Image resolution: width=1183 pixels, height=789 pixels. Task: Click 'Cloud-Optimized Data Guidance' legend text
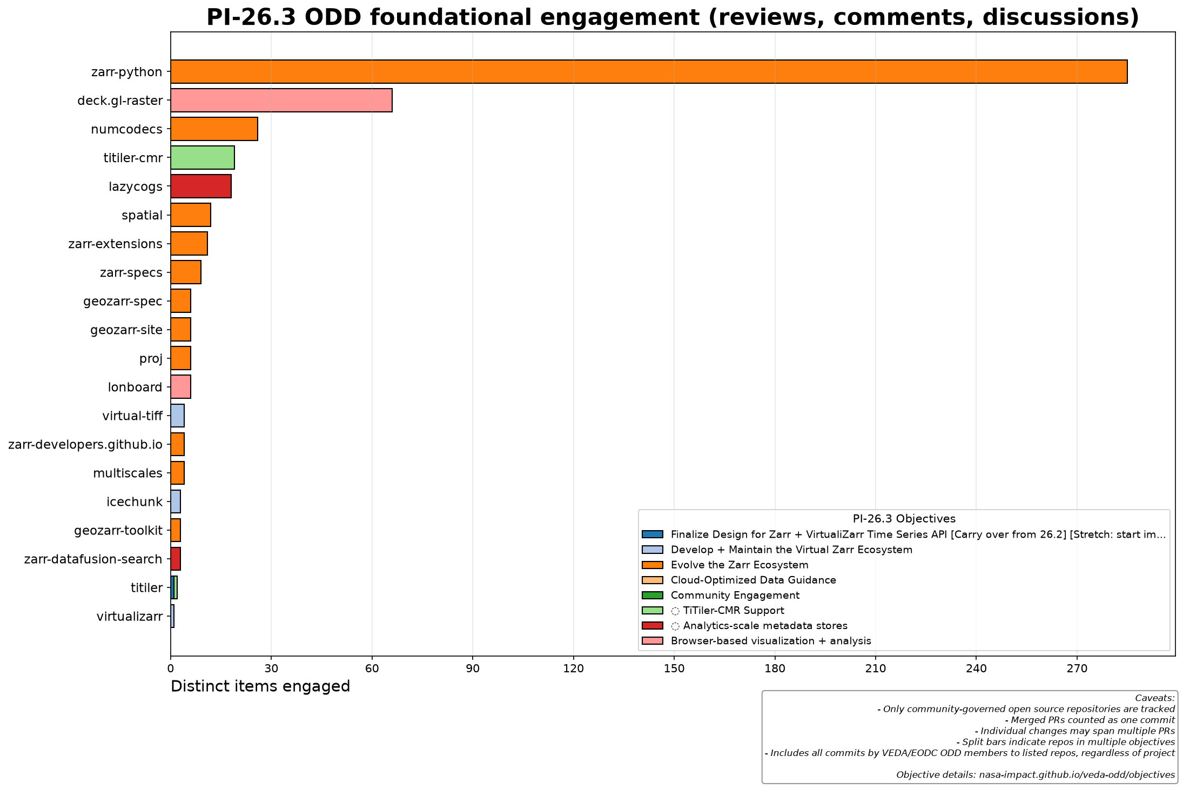click(x=754, y=580)
